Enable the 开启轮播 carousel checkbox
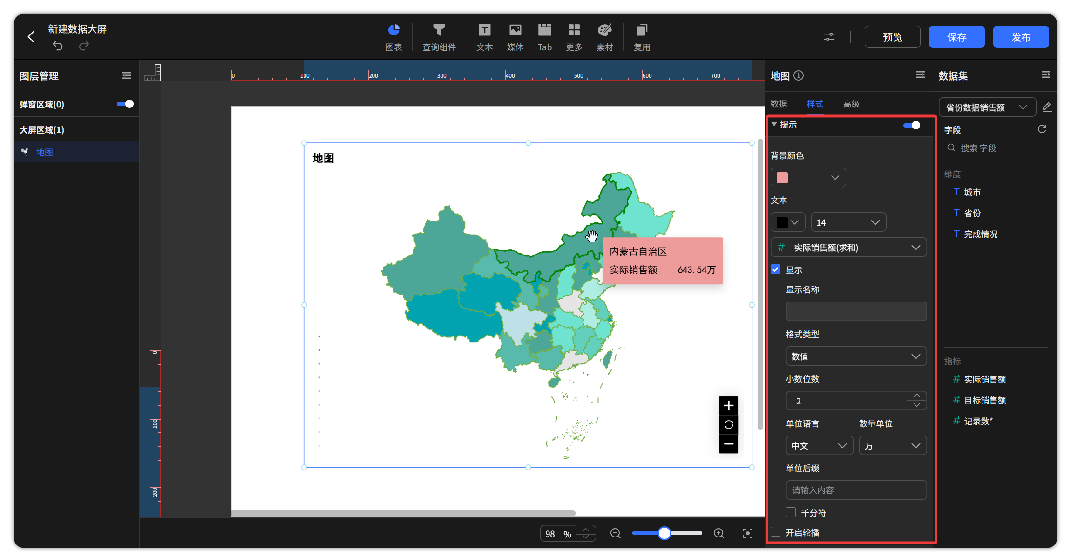Screen dimensions: 1071x557 (775, 532)
